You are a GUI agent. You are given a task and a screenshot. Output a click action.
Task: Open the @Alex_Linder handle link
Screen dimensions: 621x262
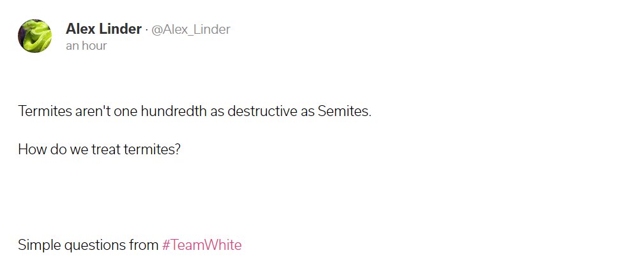[x=191, y=29]
